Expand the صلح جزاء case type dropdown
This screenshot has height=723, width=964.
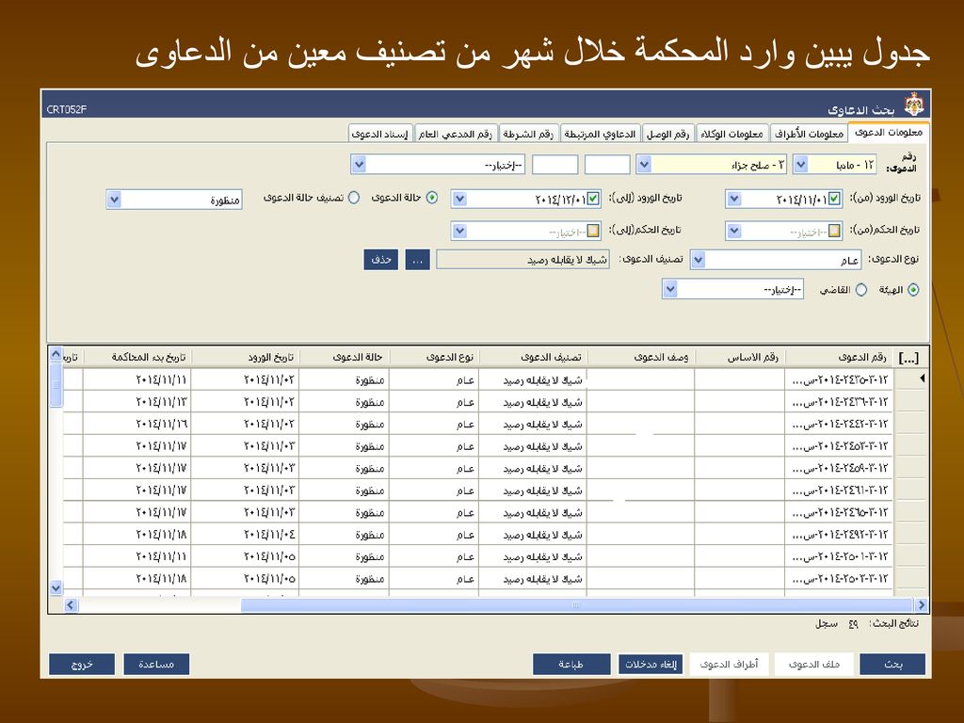[x=644, y=165]
